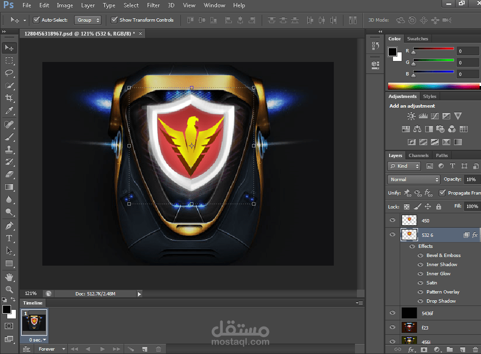The image size is (481, 354).
Task: Select the Crop tool
Action: [x=9, y=98]
